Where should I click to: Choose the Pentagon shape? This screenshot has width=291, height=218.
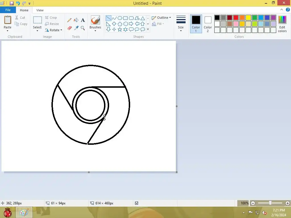pos(120,24)
